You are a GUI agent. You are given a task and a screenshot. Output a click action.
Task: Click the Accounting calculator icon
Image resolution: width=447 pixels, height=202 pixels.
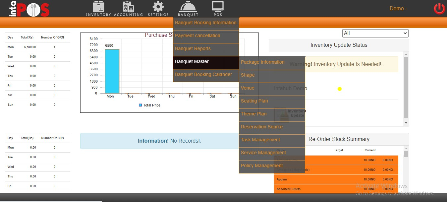pos(128,7)
